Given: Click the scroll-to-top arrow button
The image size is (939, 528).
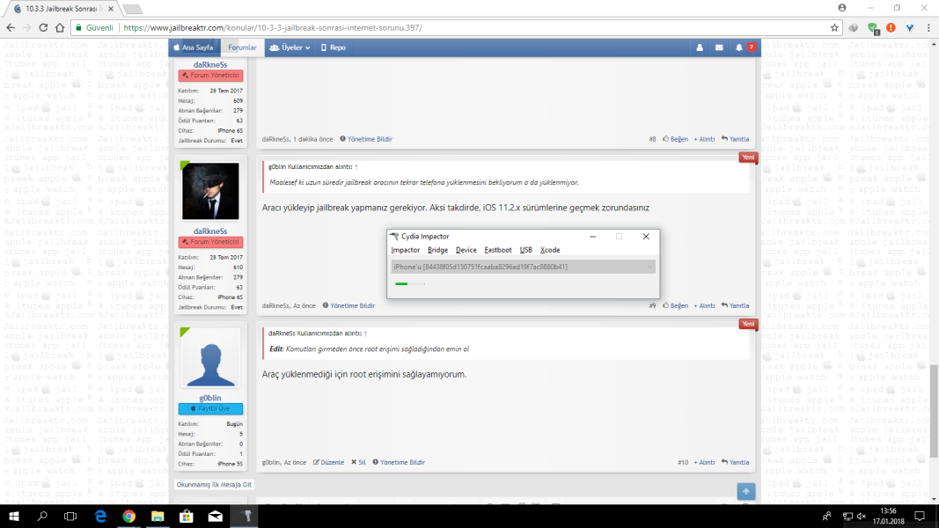Looking at the screenshot, I should pyautogui.click(x=746, y=492).
